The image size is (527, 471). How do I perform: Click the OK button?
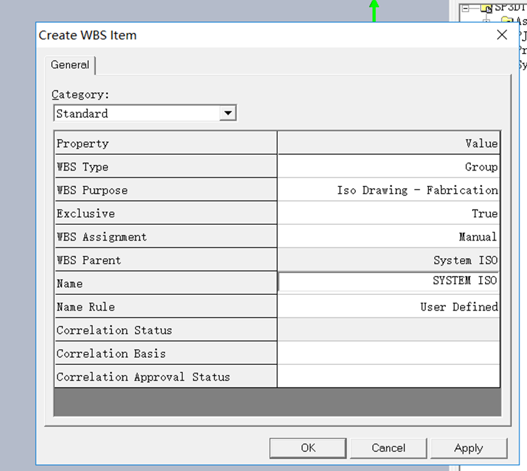[308, 448]
